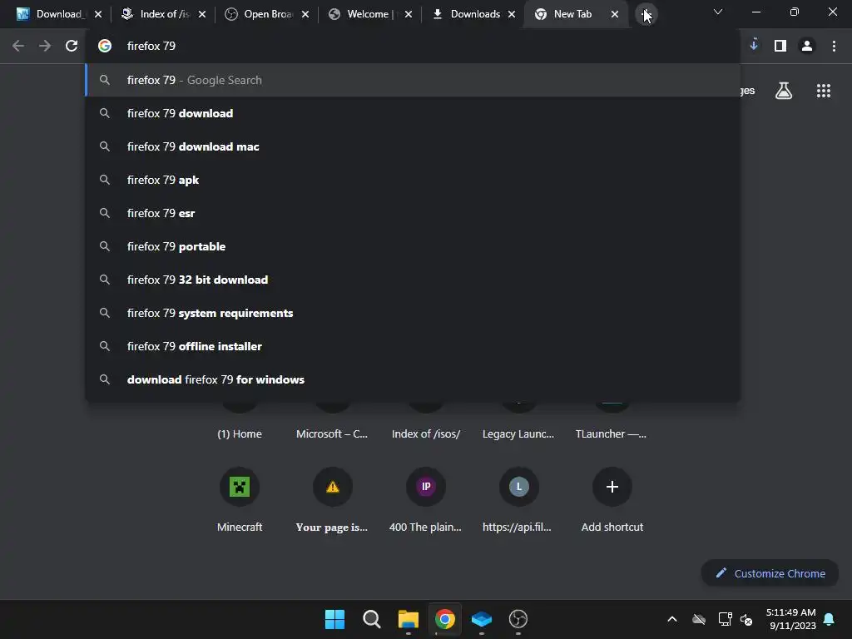This screenshot has width=852, height=639.
Task: Open Chrome Labs flask icon
Action: (x=784, y=91)
